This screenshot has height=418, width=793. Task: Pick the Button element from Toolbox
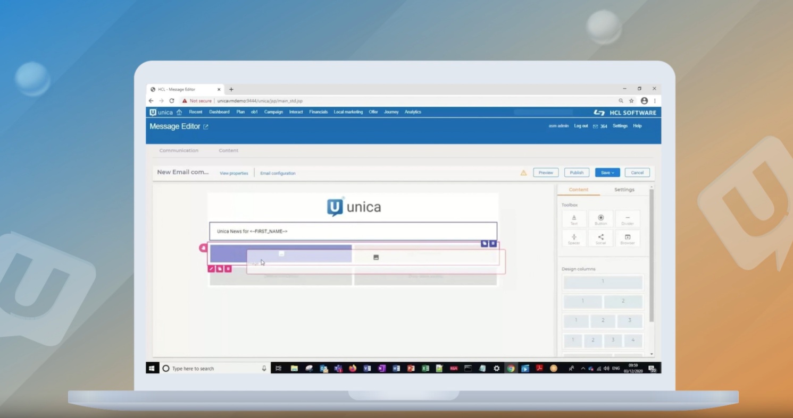tap(600, 219)
